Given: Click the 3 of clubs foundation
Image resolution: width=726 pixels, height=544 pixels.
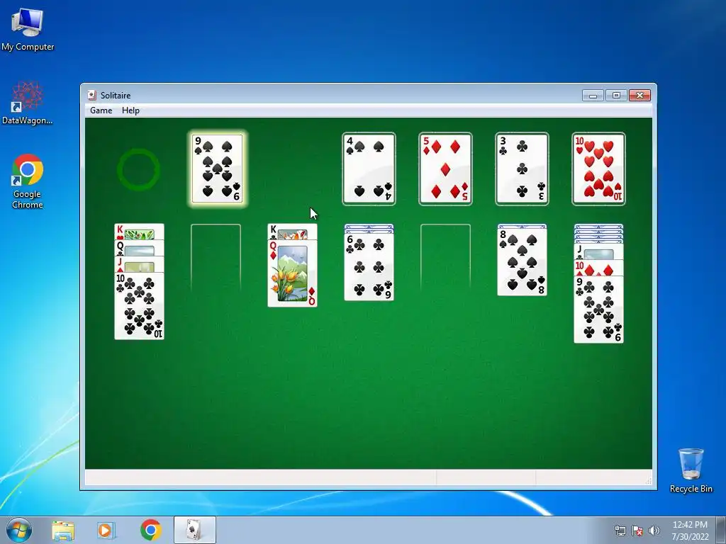Looking at the screenshot, I should (522, 169).
